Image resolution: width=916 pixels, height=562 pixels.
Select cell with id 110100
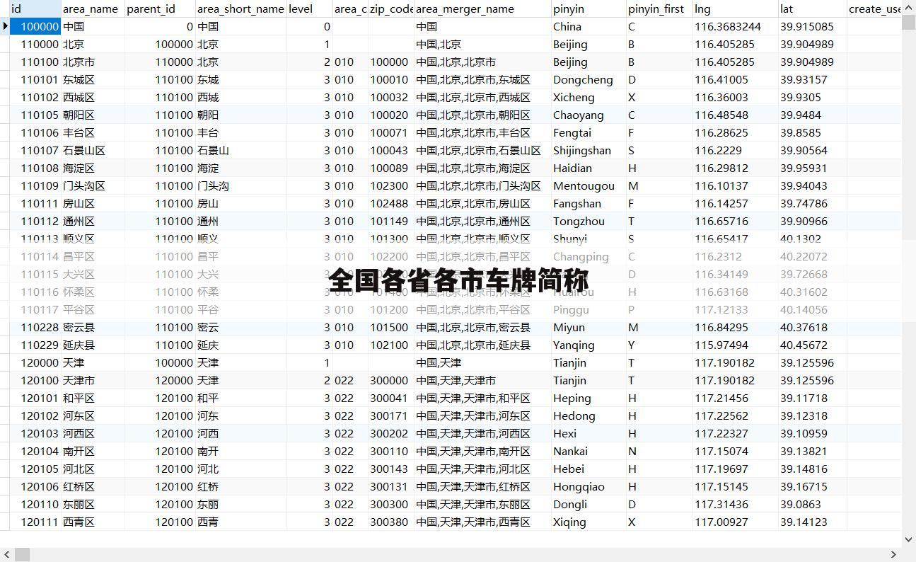(x=35, y=62)
